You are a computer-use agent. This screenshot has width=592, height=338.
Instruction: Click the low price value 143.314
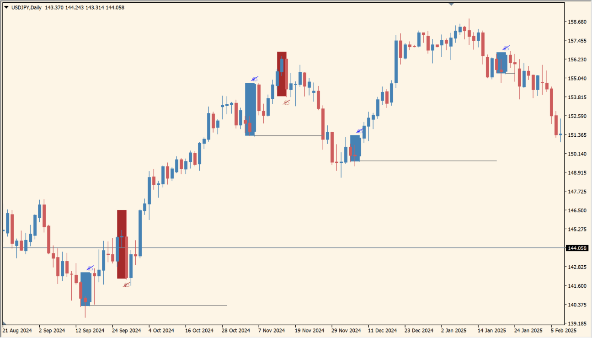click(94, 7)
